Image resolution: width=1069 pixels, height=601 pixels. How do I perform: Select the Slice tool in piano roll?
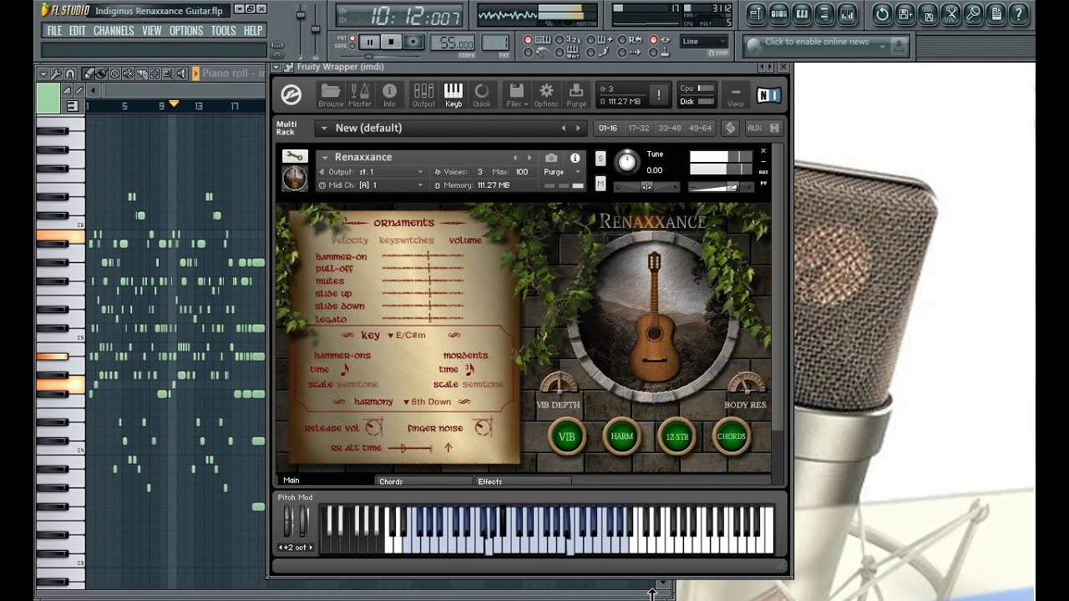[142, 73]
